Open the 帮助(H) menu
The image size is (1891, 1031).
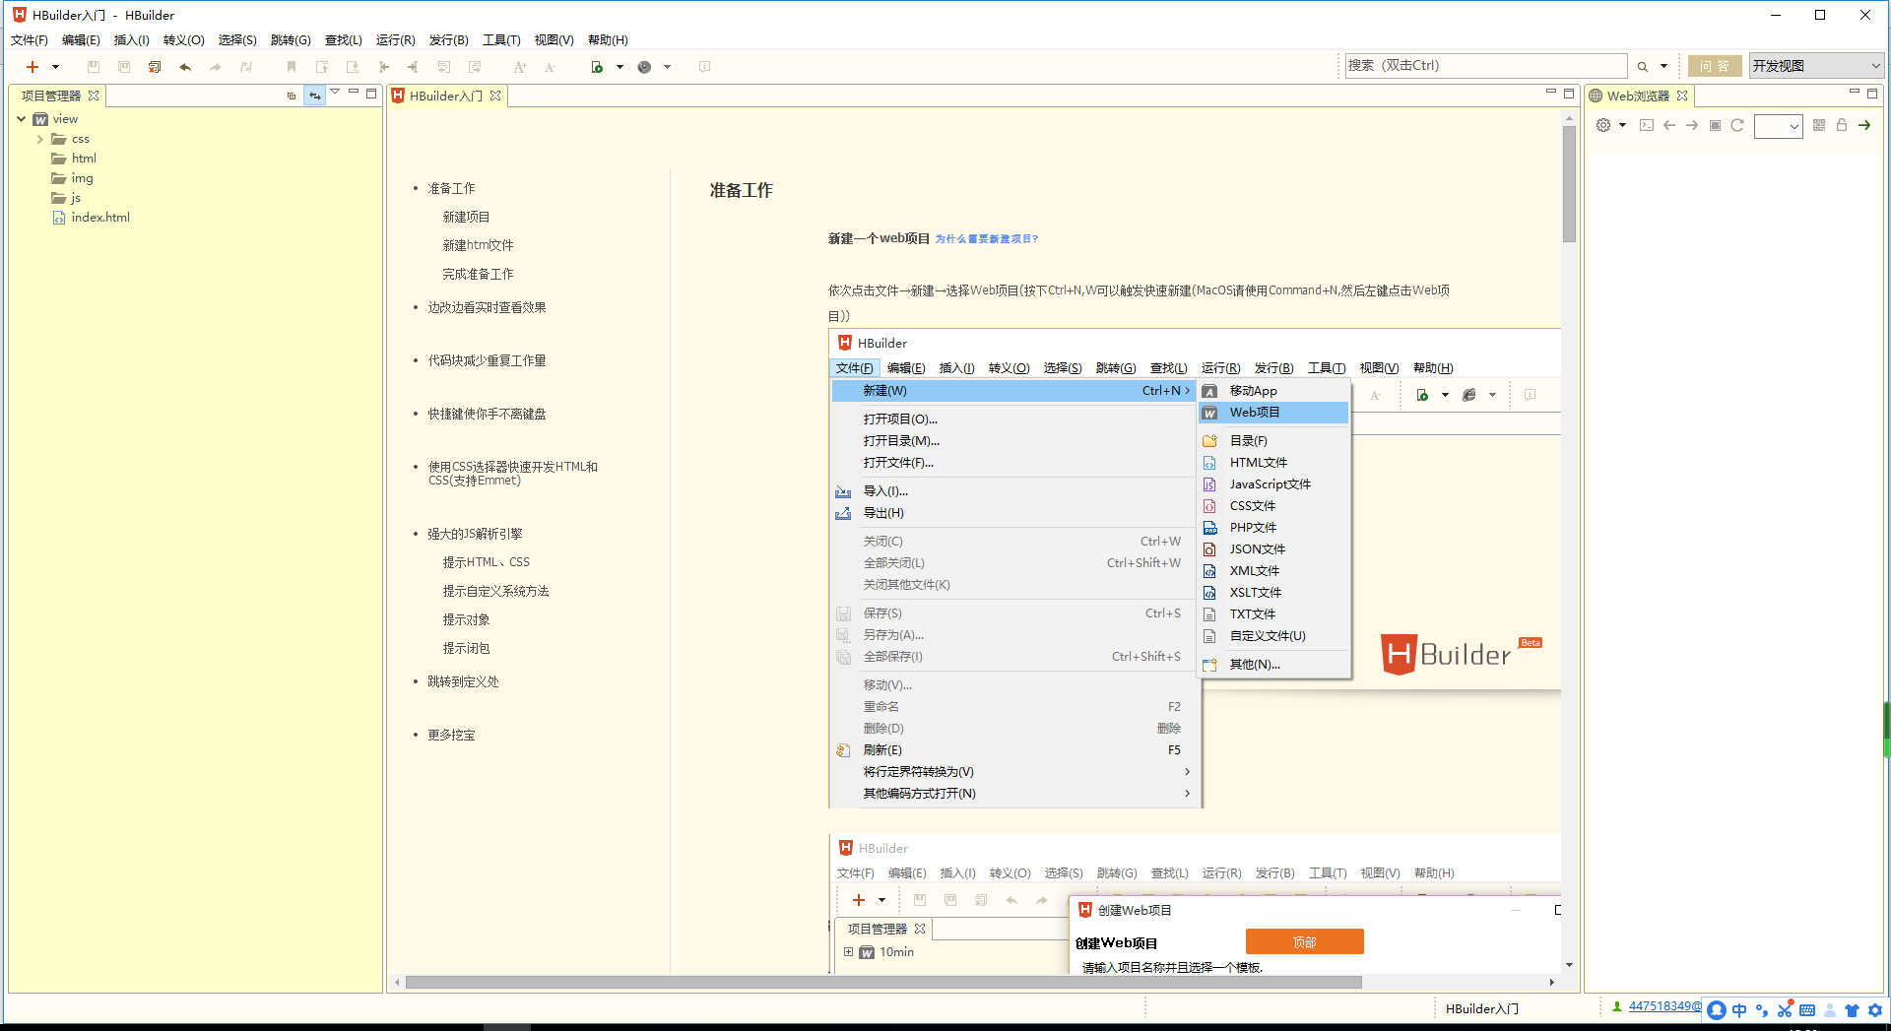point(608,40)
